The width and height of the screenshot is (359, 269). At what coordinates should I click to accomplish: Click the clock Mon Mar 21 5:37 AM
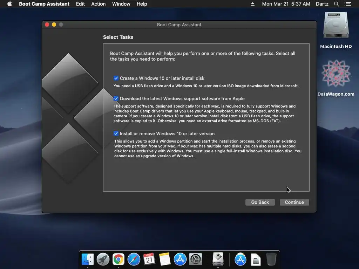(x=286, y=4)
